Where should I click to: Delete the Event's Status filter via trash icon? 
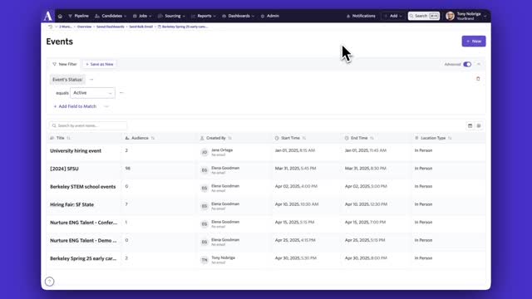(x=478, y=79)
